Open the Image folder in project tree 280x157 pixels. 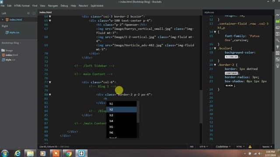(x=7, y=51)
